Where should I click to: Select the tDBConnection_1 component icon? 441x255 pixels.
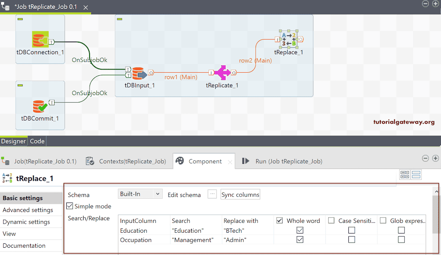click(40, 40)
